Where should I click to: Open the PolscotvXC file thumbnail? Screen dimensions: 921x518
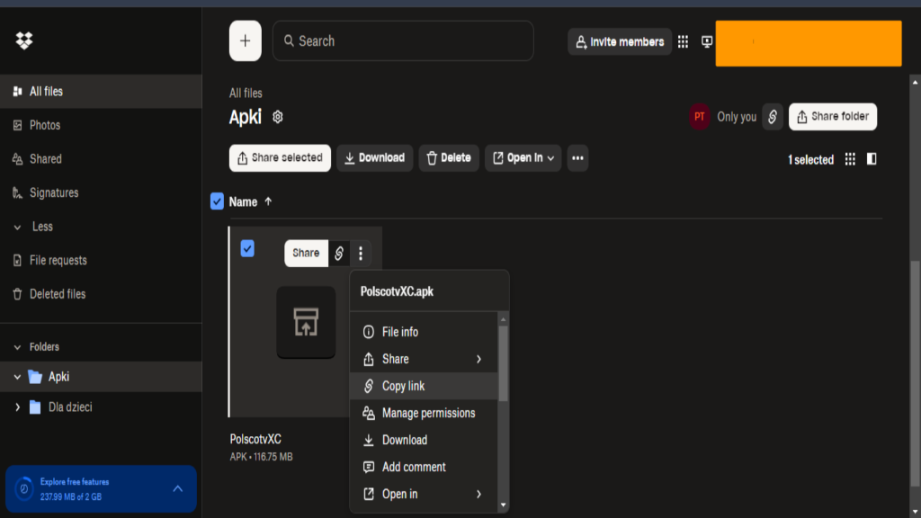(306, 323)
